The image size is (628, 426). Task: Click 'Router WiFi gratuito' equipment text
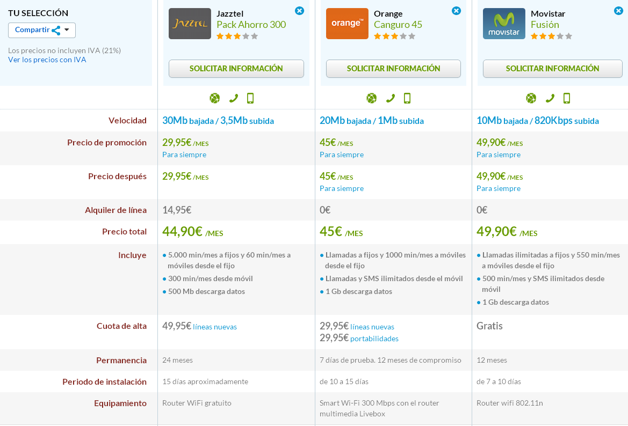(x=197, y=403)
